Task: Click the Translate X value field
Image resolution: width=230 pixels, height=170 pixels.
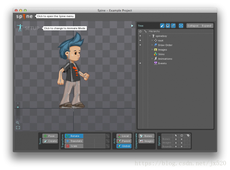Action: pyautogui.click(x=89, y=141)
